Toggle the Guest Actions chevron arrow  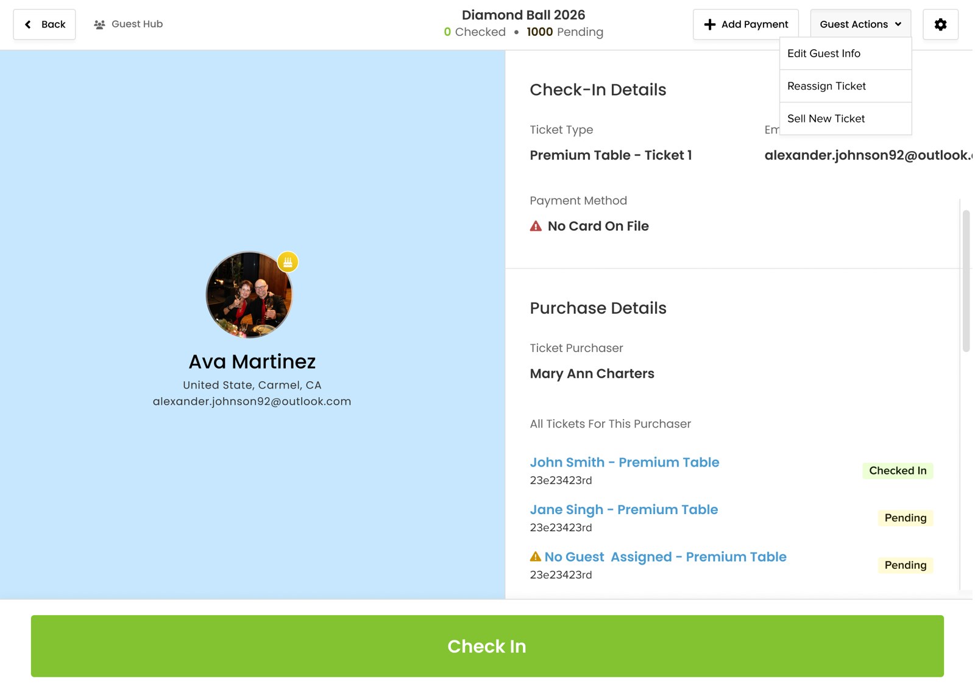pos(898,24)
